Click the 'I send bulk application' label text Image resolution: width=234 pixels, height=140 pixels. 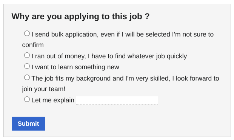pos(118,40)
